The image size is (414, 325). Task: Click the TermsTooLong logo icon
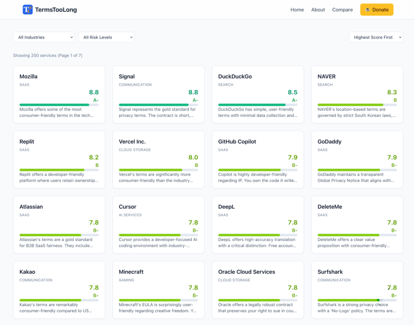(x=27, y=10)
